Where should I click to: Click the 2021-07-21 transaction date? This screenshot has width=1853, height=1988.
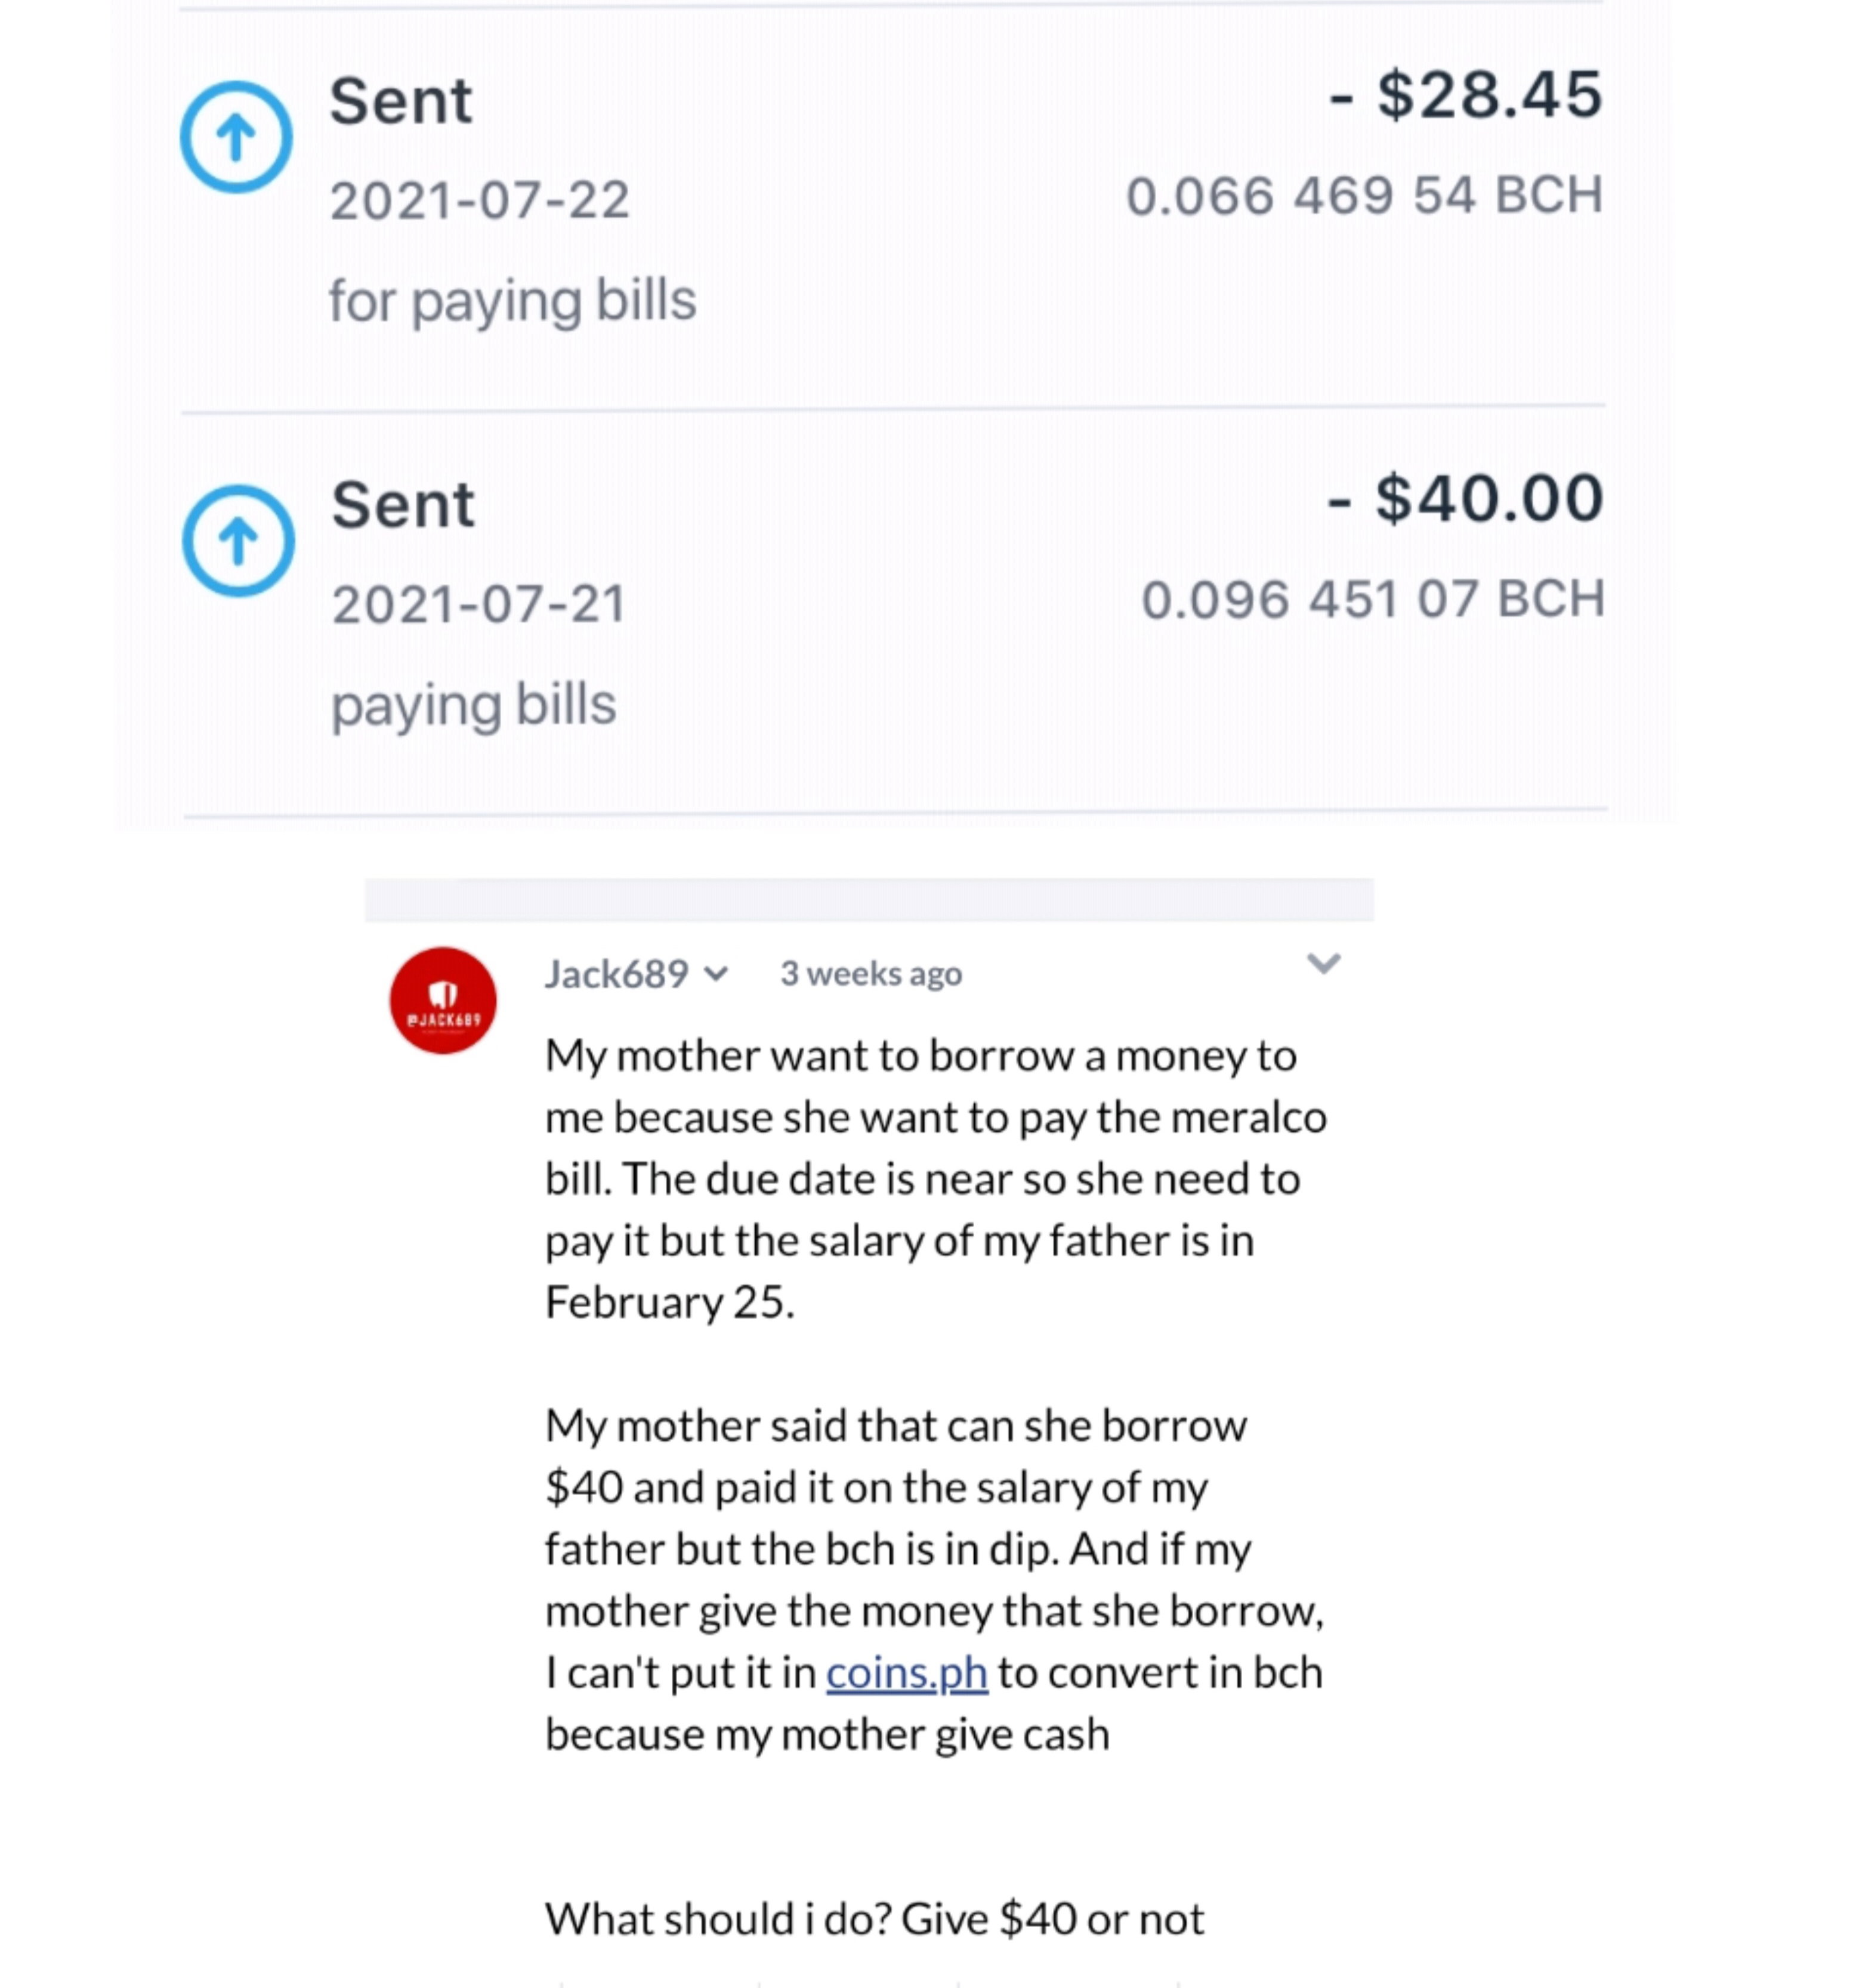point(479,604)
